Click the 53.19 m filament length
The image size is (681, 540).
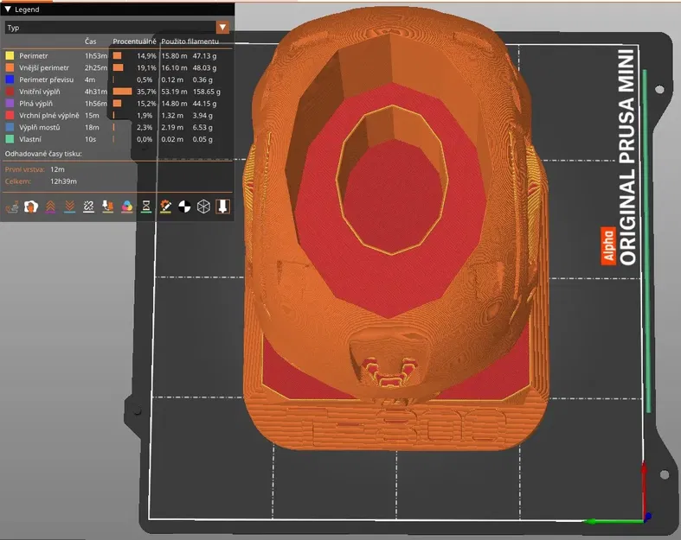point(174,92)
